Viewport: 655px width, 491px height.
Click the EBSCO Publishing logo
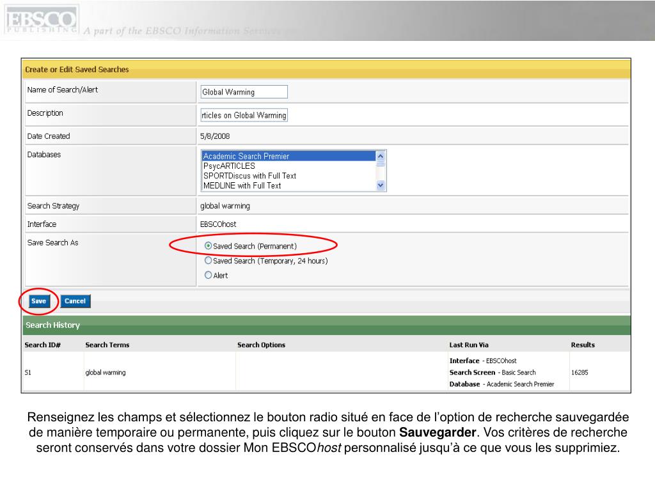(x=42, y=20)
